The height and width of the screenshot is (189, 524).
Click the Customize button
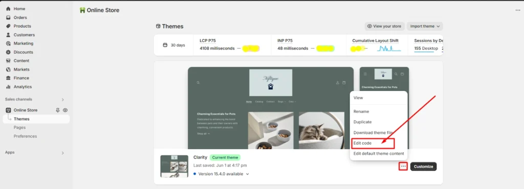[x=423, y=167]
